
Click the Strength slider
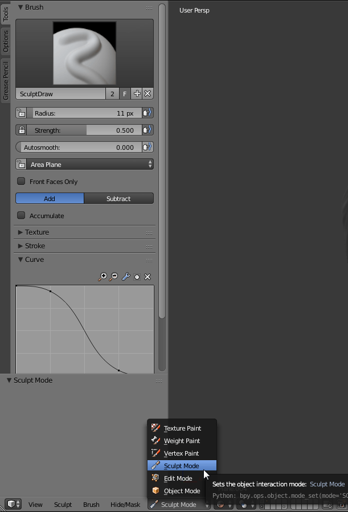[84, 130]
